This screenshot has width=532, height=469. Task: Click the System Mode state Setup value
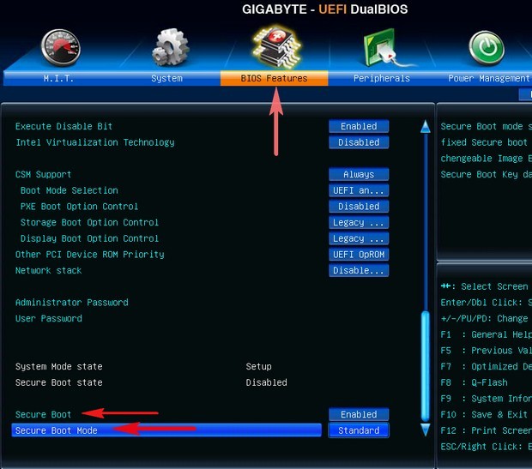[x=258, y=367]
